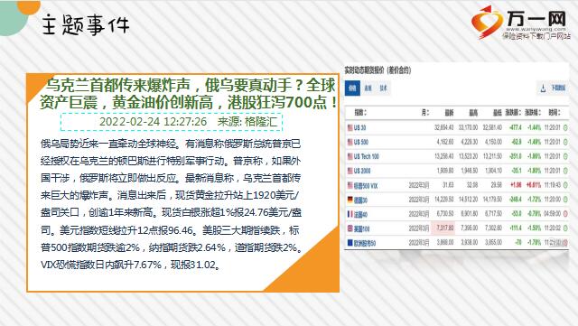Switch to the second tab above the table
This screenshot has width=578, height=326.
click(368, 88)
